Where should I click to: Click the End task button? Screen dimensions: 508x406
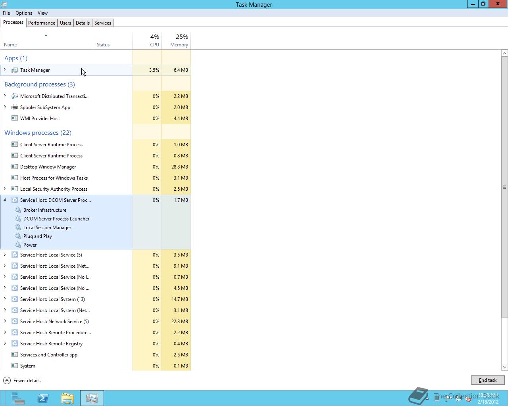pyautogui.click(x=488, y=380)
